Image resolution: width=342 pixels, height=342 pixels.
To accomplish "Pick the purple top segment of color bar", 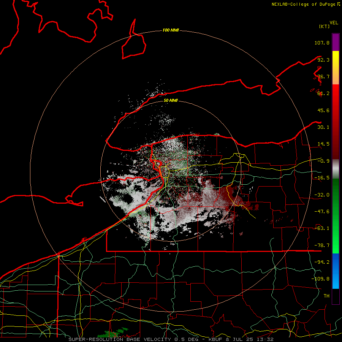I will tap(336, 42).
